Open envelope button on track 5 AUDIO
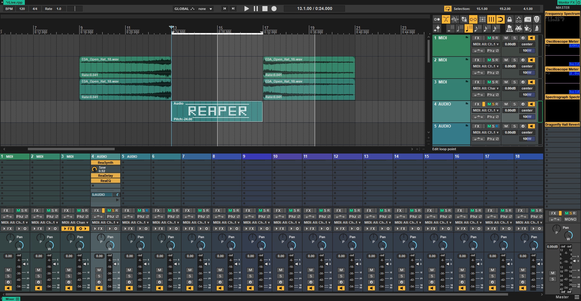The width and height of the screenshot is (581, 301). coord(478,139)
